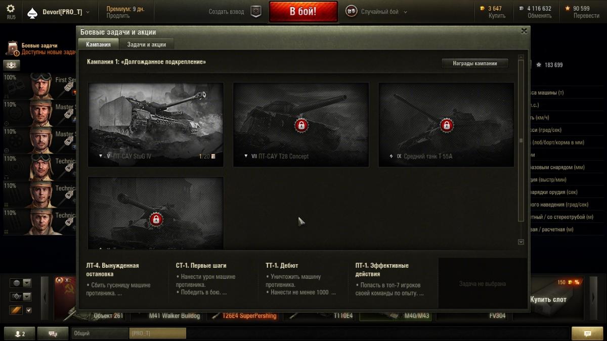Click Купить to buy gold
This screenshot has width=607, height=341.
coord(497,16)
